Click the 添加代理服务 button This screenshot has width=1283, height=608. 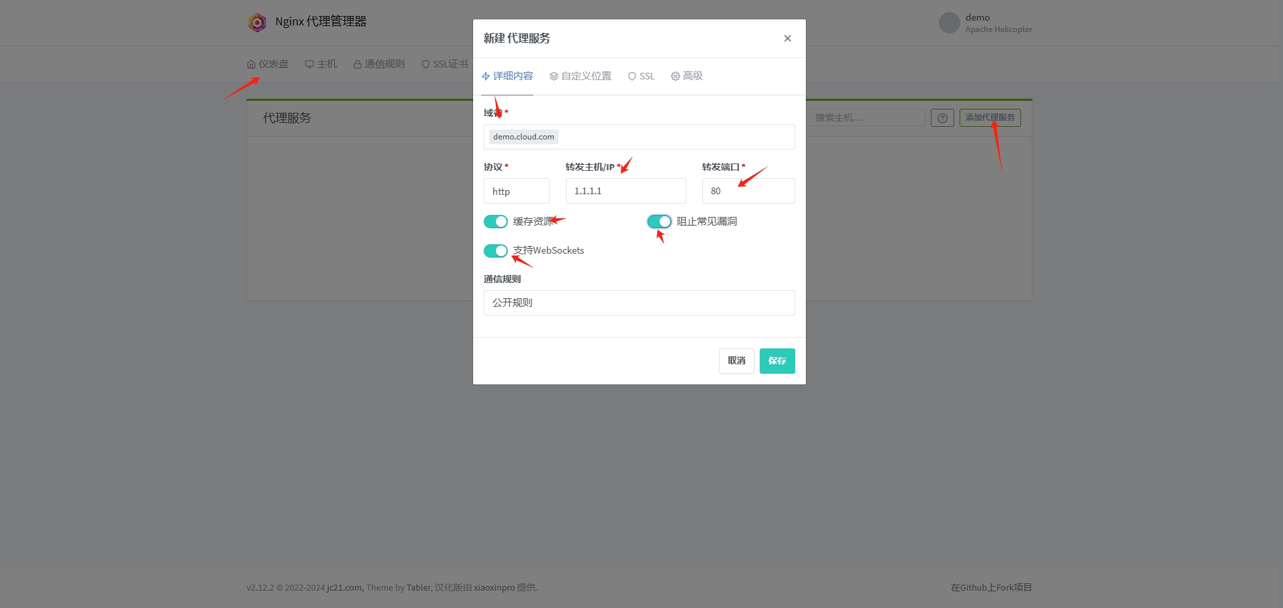point(990,117)
